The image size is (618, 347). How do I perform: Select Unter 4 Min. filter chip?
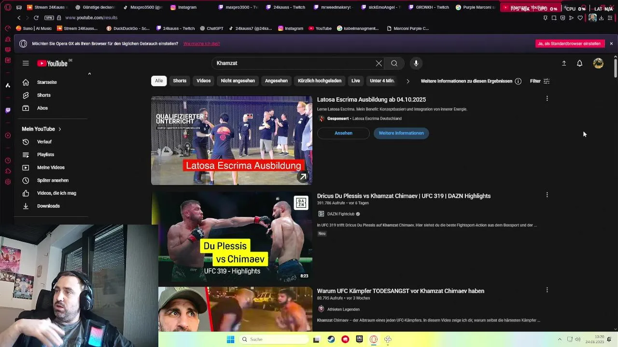tap(382, 81)
